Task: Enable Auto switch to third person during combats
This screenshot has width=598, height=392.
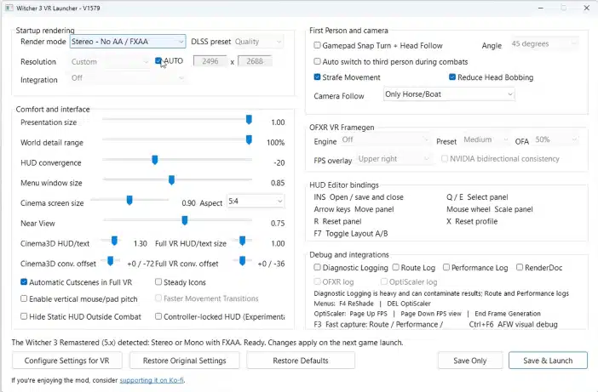Action: coord(317,61)
